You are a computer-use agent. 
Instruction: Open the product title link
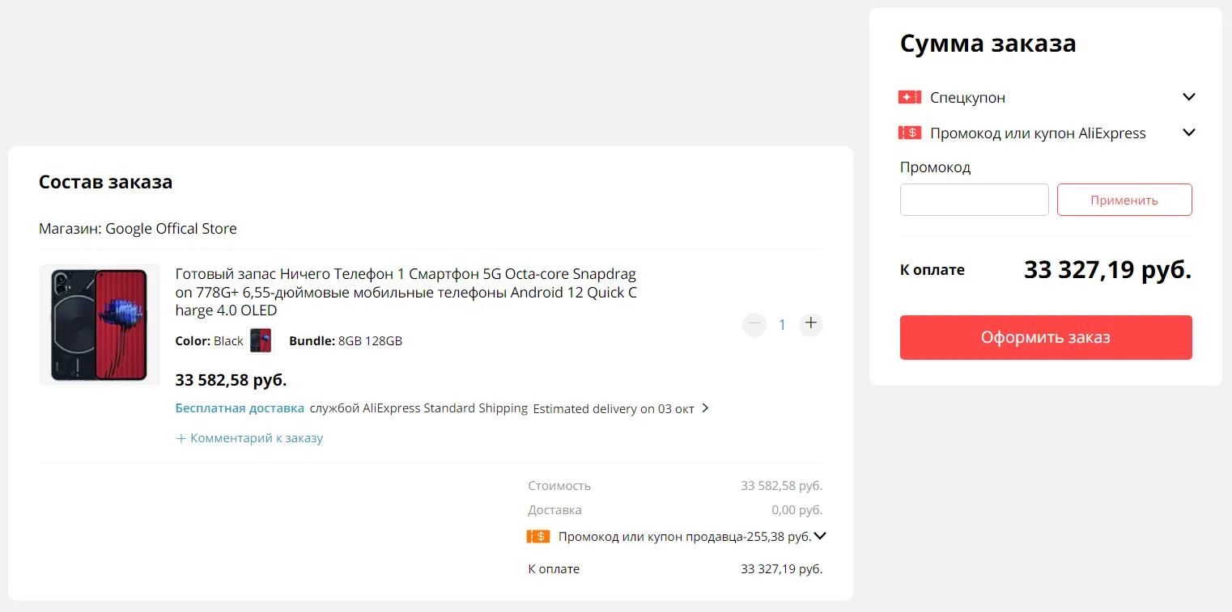click(406, 292)
